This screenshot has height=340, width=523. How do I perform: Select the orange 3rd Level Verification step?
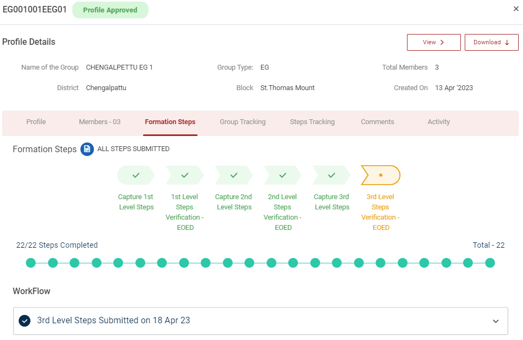[x=381, y=175]
